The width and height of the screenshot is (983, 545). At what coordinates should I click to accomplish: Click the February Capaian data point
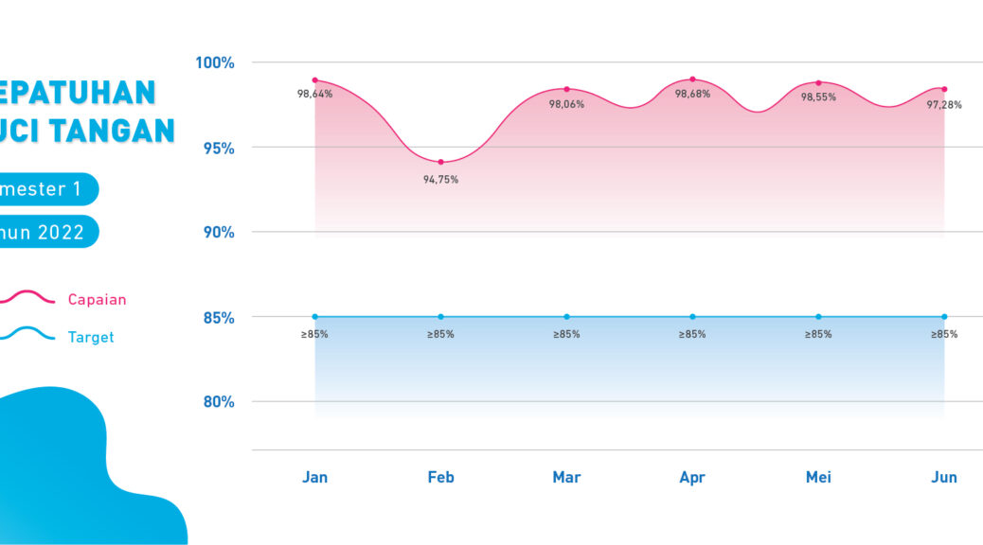(440, 162)
